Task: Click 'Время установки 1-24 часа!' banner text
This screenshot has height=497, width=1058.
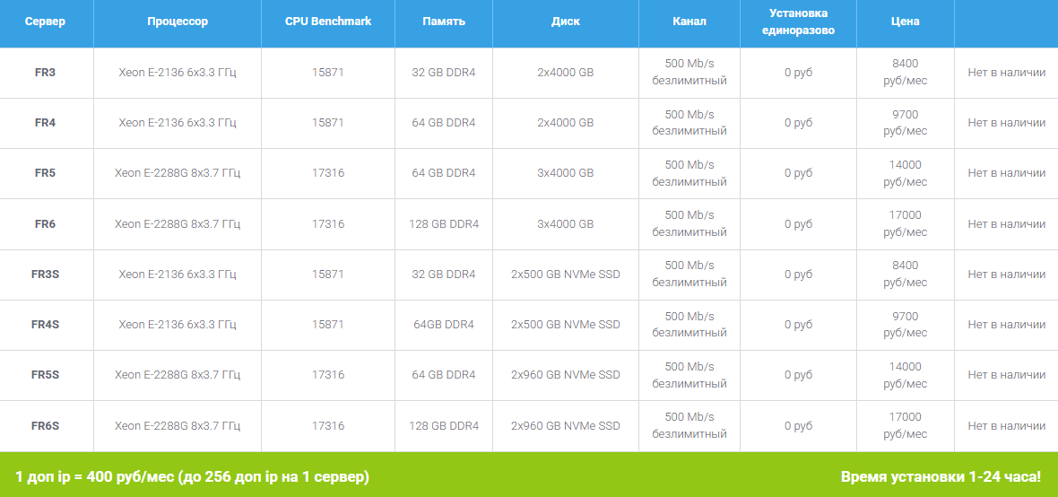Action: tap(941, 476)
